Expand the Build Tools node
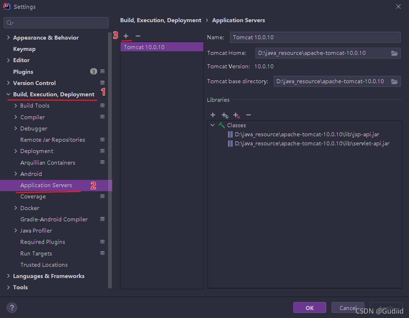Viewport: 409px width, 318px height. [16, 105]
